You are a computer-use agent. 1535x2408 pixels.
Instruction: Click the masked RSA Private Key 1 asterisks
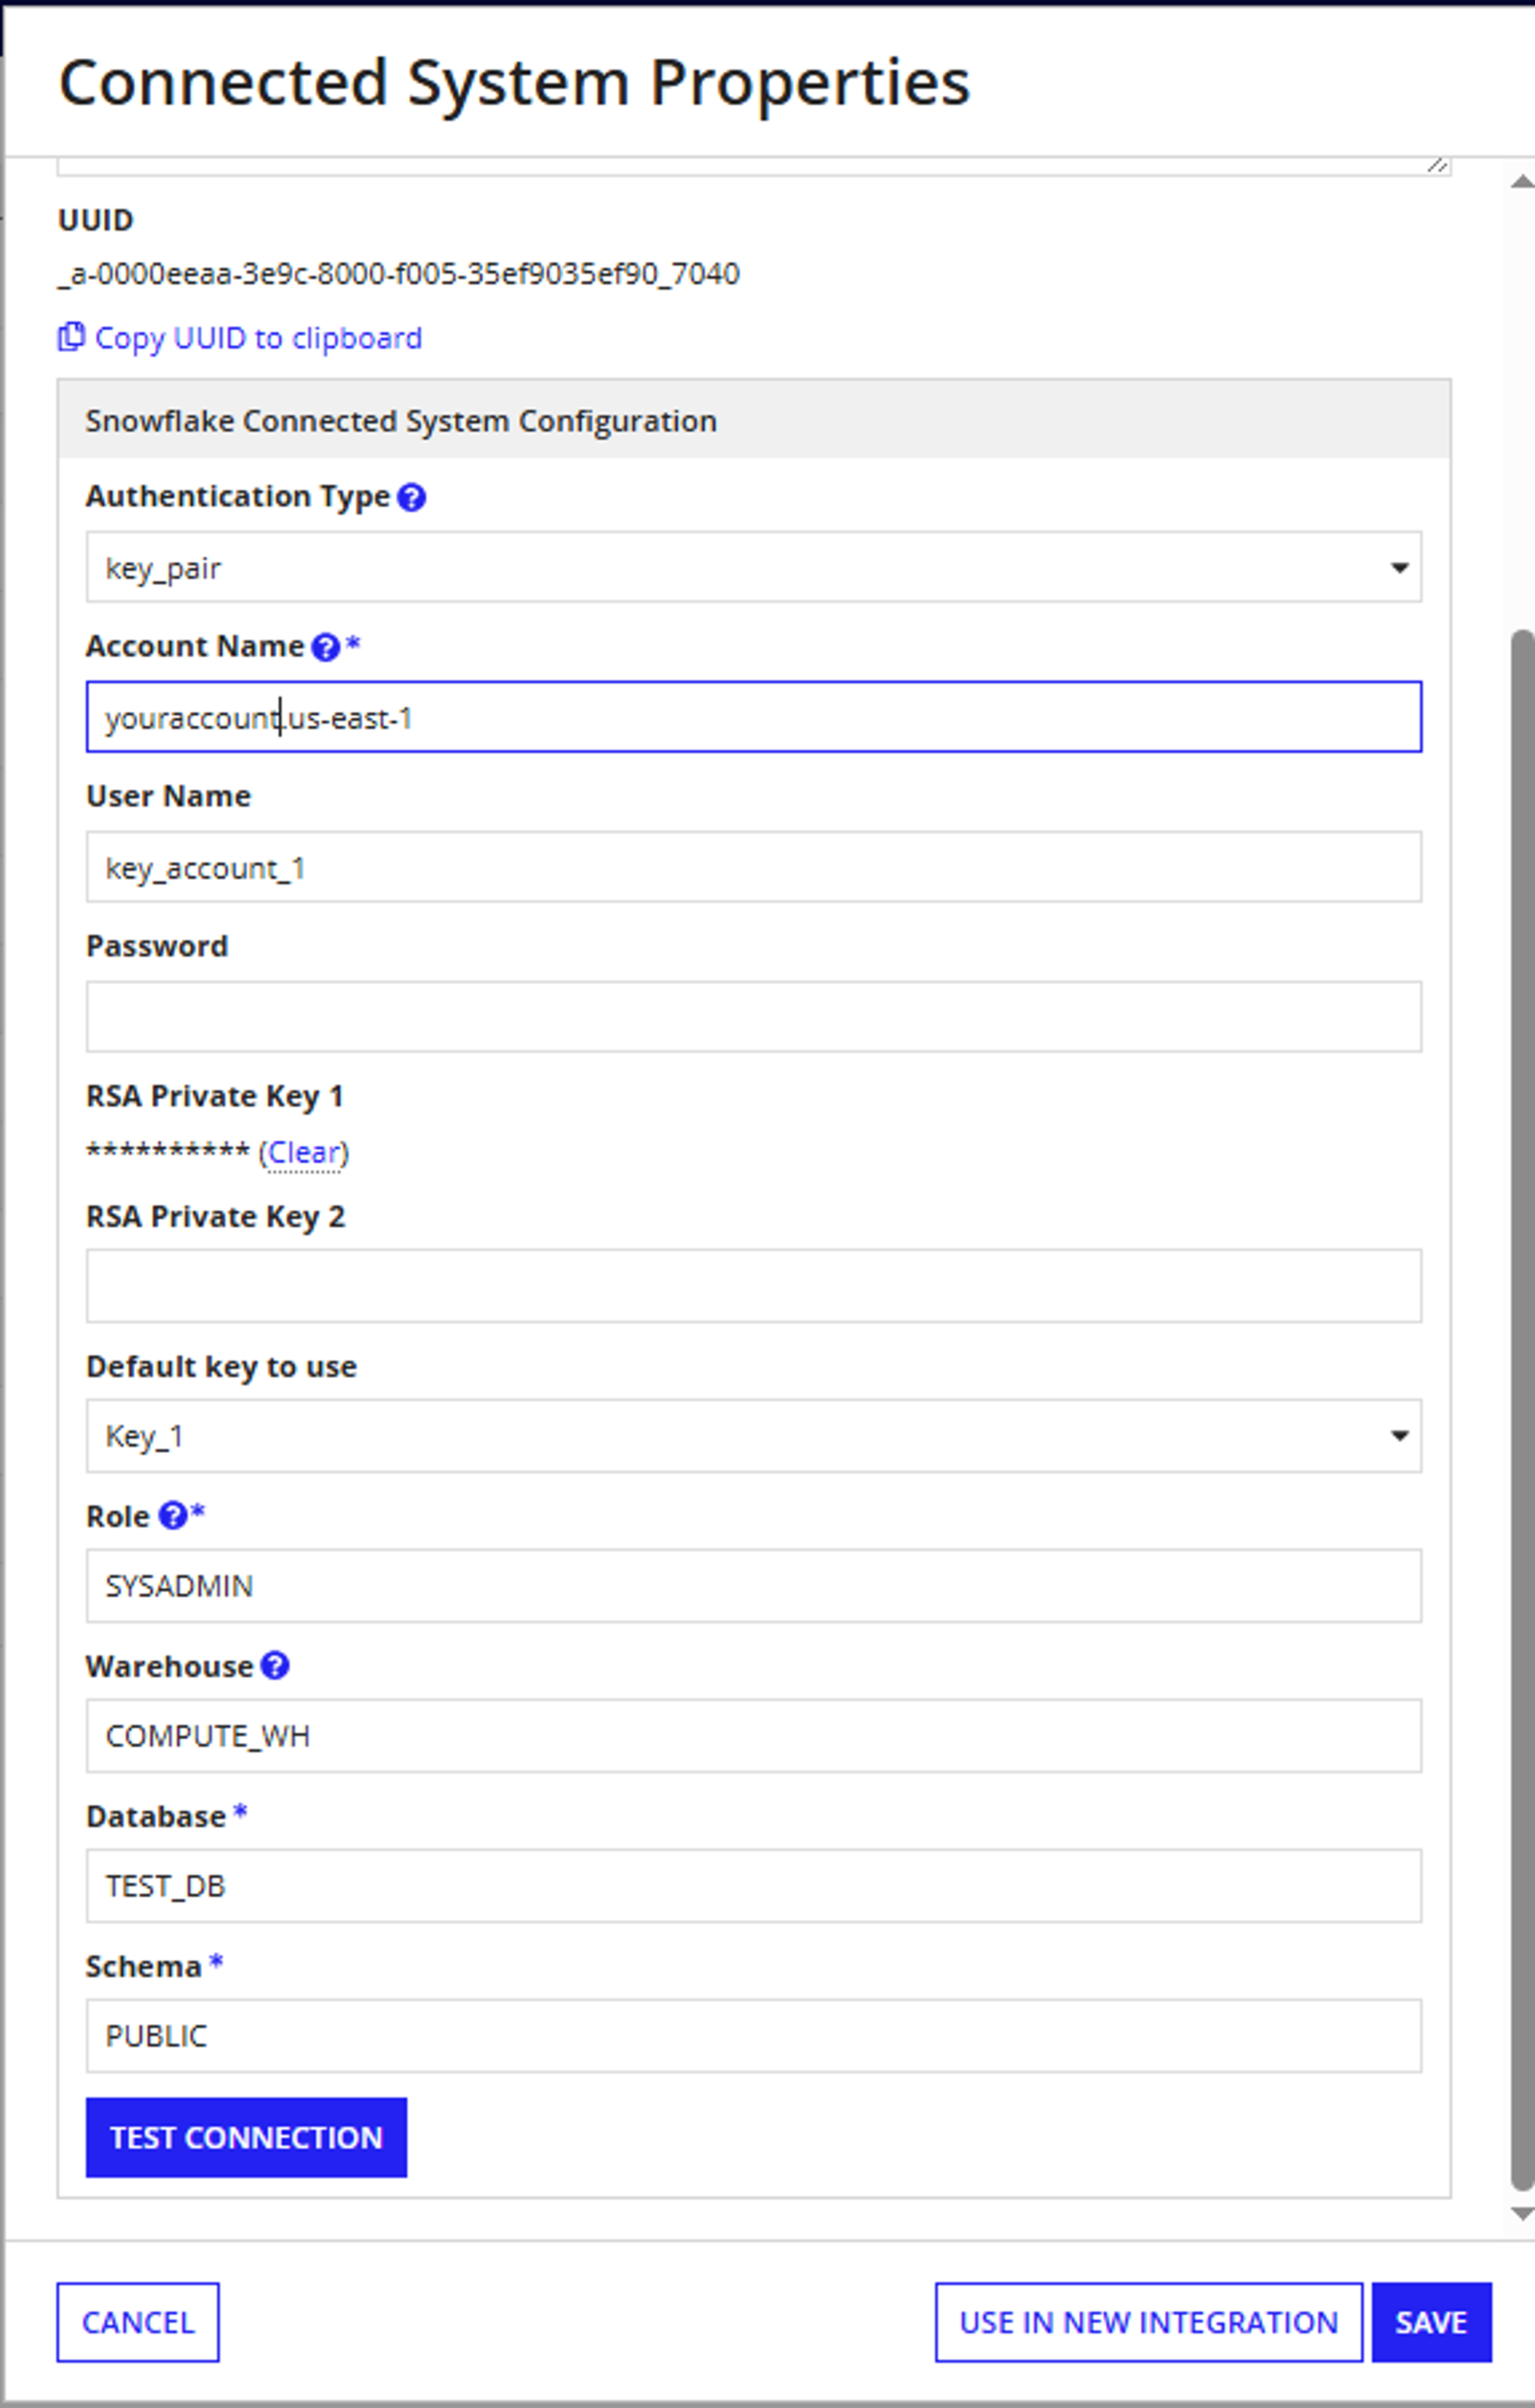pos(167,1152)
